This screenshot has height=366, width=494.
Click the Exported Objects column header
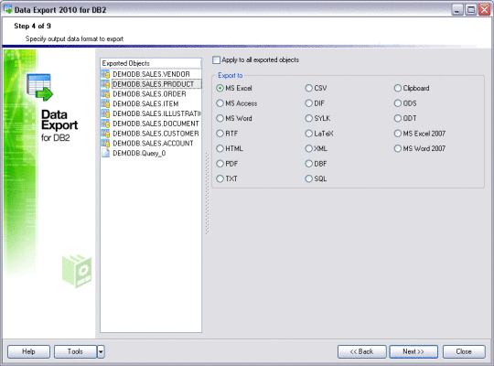tap(151, 63)
